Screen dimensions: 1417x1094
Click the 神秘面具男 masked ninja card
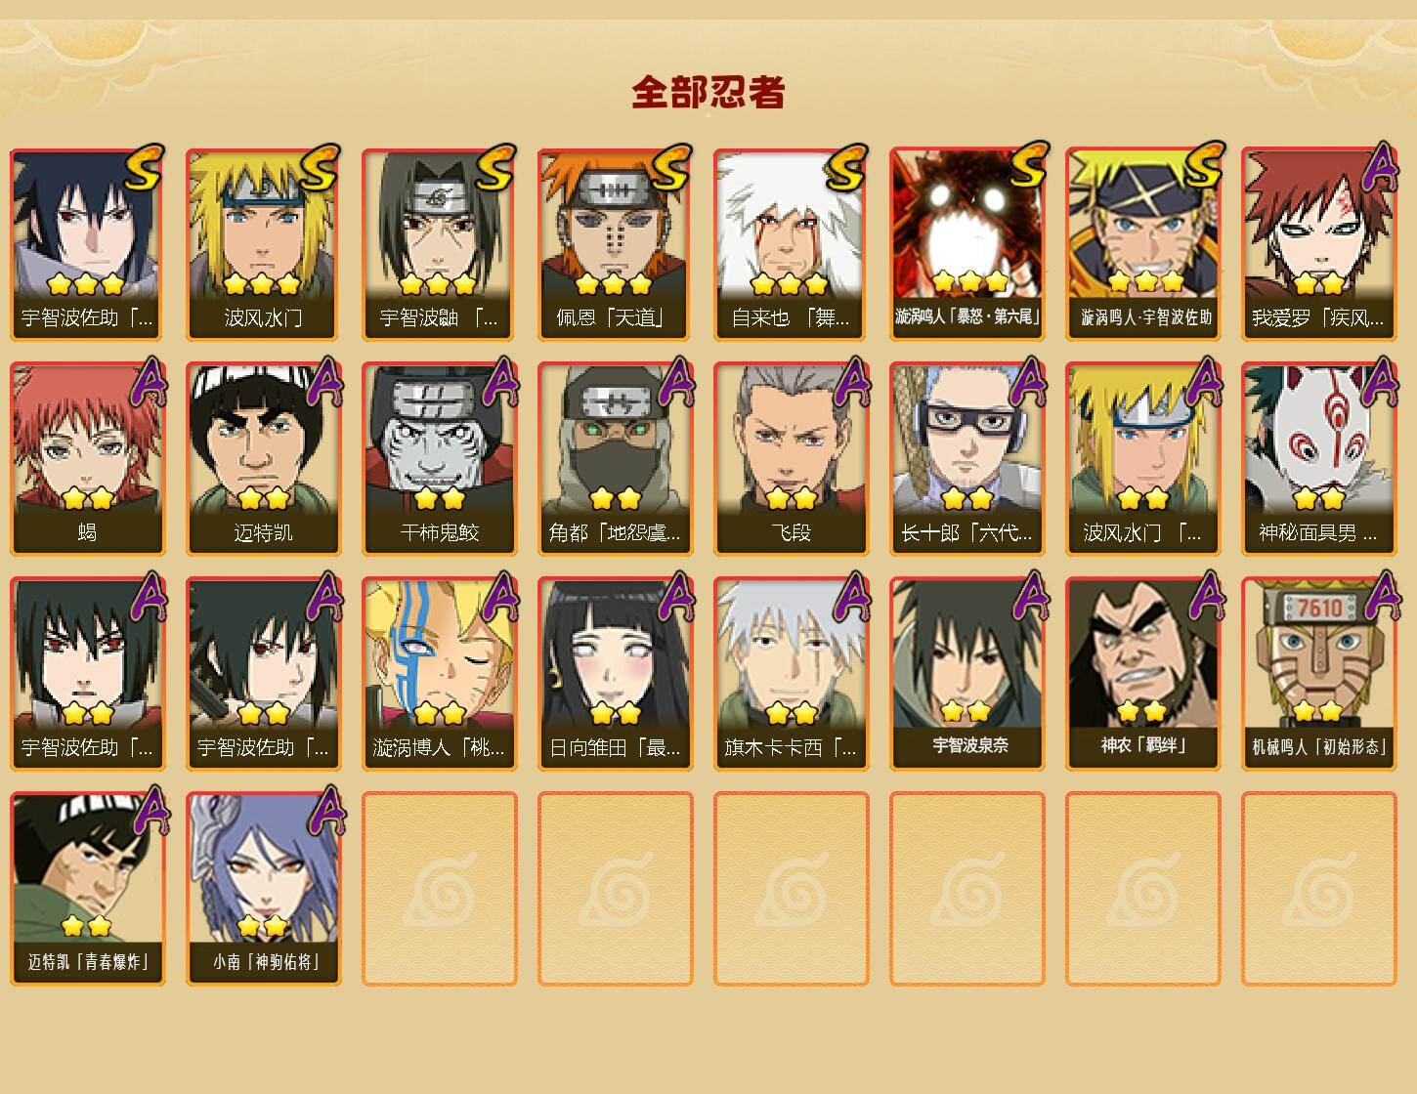(1319, 459)
